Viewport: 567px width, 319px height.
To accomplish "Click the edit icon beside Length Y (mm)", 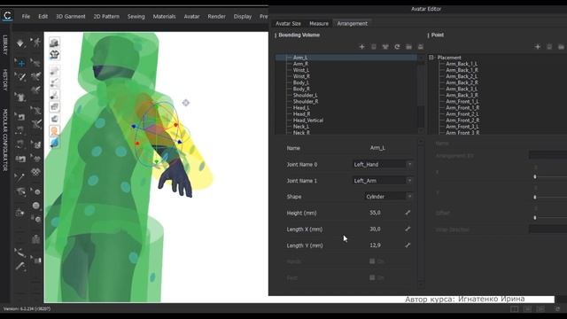I will (408, 245).
